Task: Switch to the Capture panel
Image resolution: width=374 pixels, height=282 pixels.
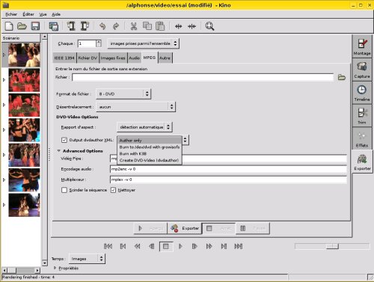Action: point(362,70)
